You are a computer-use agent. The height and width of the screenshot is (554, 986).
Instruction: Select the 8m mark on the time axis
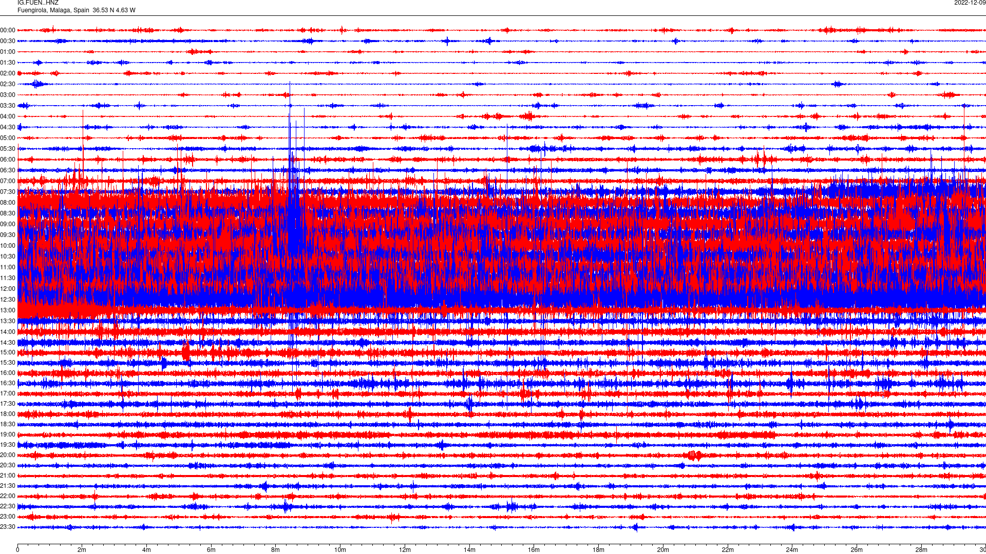pyautogui.click(x=276, y=550)
